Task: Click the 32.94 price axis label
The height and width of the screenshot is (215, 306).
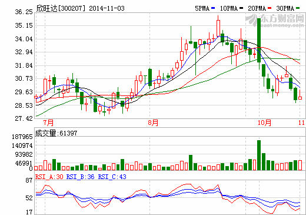Action: pyautogui.click(x=24, y=52)
